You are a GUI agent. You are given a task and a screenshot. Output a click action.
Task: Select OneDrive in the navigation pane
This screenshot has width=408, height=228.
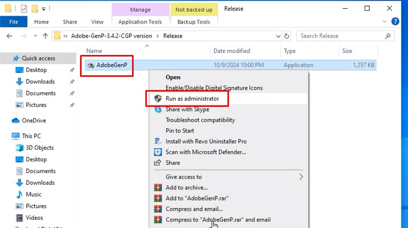[34, 121]
